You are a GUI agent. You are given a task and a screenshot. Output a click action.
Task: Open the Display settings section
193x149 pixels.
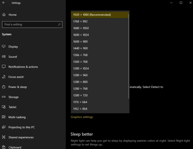pos(13,47)
